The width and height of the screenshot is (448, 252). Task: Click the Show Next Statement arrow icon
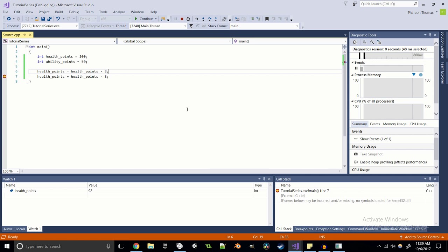[196, 19]
